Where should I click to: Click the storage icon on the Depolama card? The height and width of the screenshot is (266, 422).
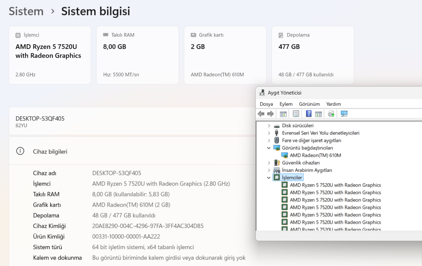coord(281,35)
